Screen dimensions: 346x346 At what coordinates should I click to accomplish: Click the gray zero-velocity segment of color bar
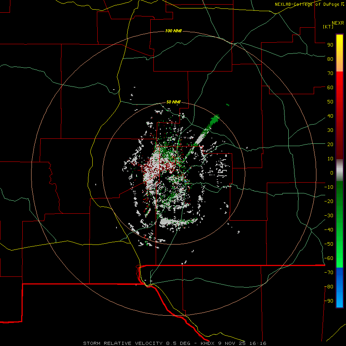click(339, 170)
